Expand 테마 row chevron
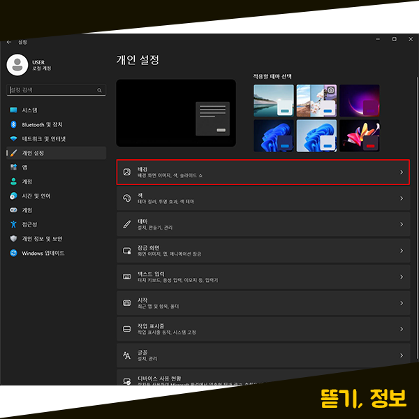Image resolution: width=419 pixels, height=419 pixels. pyautogui.click(x=402, y=224)
